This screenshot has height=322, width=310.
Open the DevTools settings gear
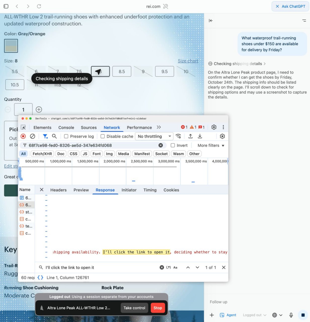click(x=214, y=127)
